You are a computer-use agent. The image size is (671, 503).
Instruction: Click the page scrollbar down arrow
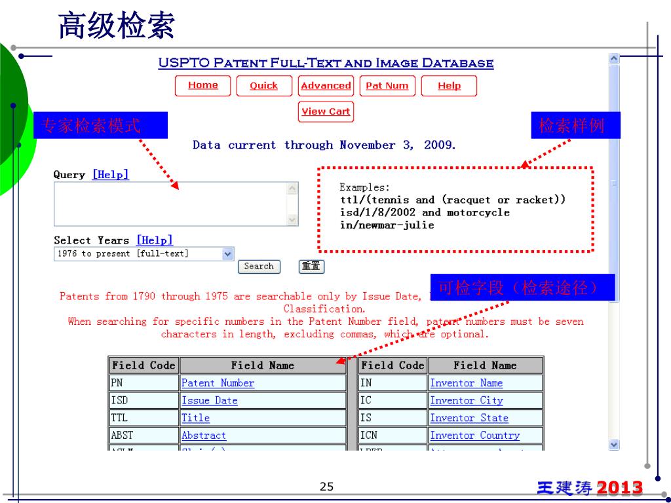(614, 445)
